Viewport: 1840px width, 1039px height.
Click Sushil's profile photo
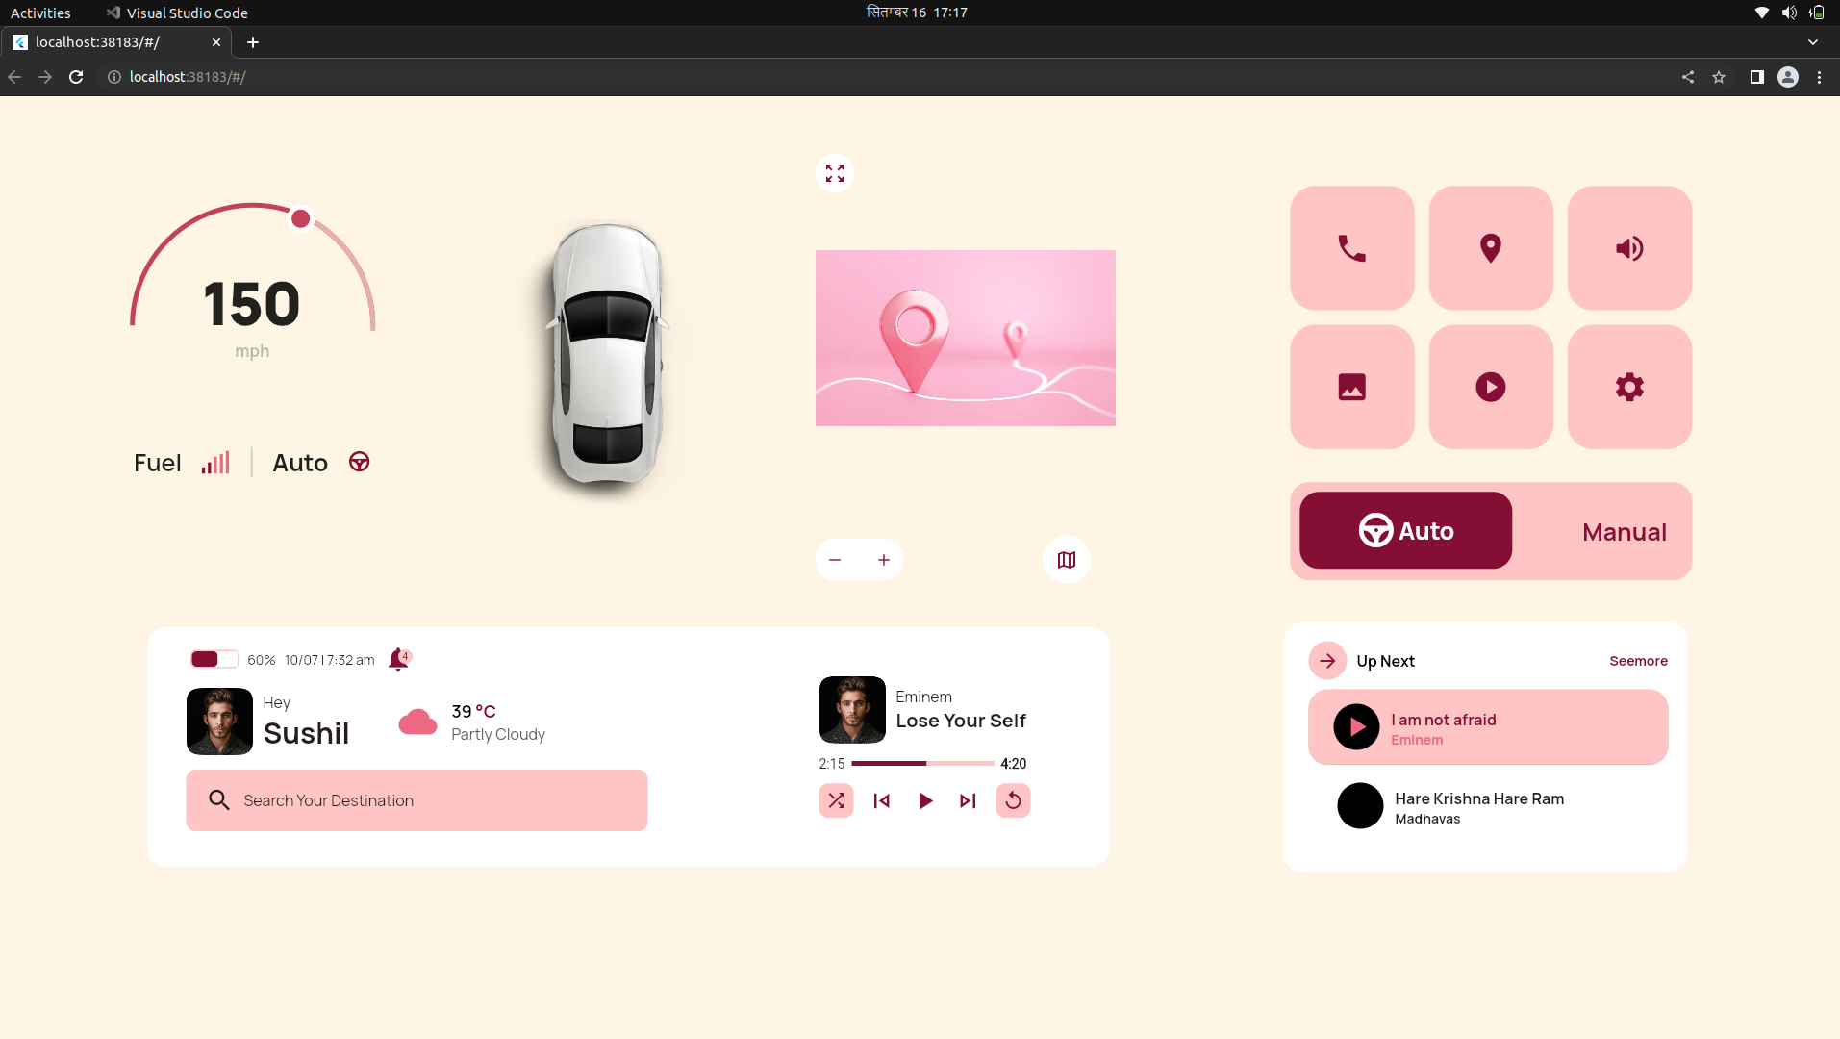tap(219, 722)
